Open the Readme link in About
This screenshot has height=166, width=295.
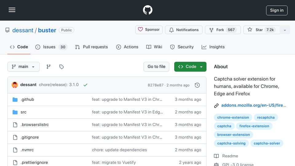pos(230,156)
